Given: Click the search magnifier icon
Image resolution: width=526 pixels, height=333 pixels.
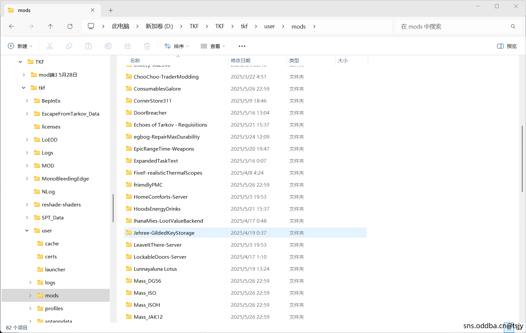Looking at the screenshot, I should 513,26.
